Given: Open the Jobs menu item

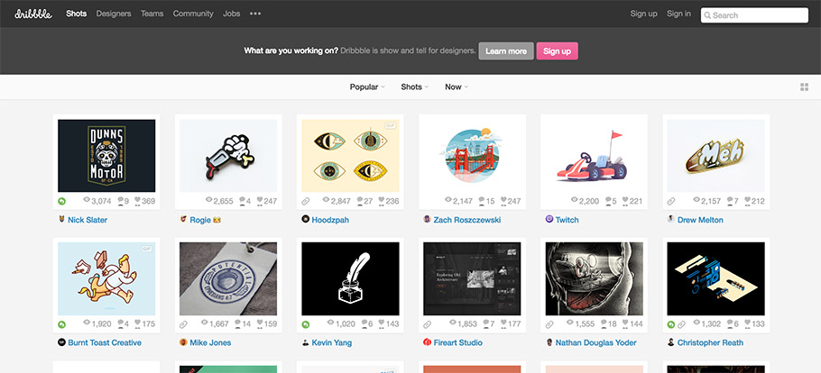Looking at the screenshot, I should click(232, 14).
